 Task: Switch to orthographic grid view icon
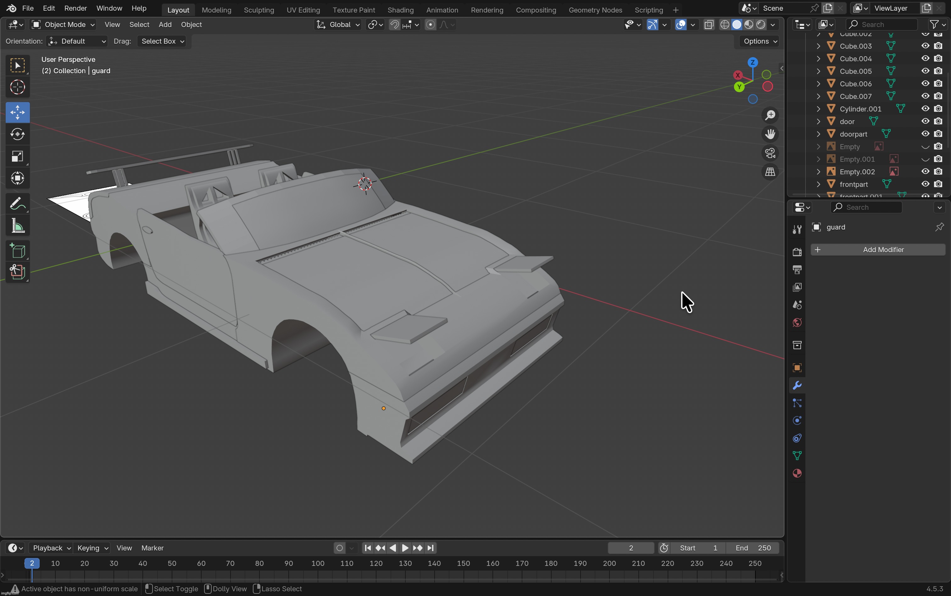pos(770,172)
